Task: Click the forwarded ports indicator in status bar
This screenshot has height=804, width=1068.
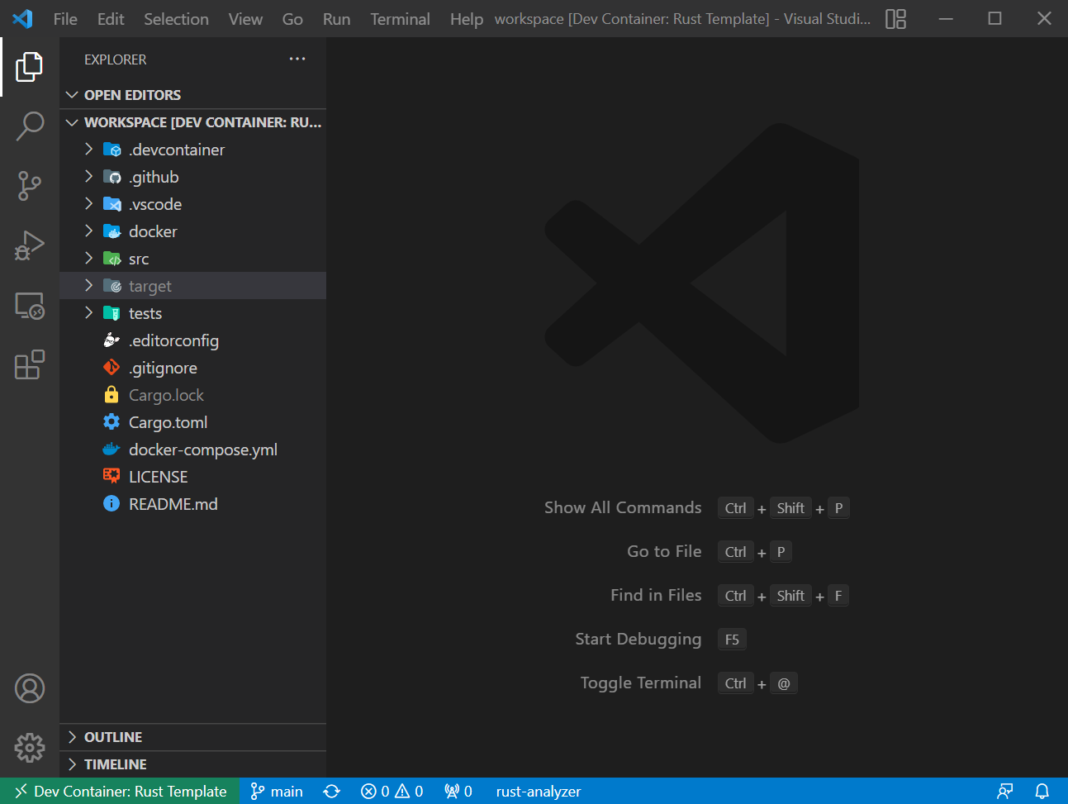Action: (x=458, y=792)
